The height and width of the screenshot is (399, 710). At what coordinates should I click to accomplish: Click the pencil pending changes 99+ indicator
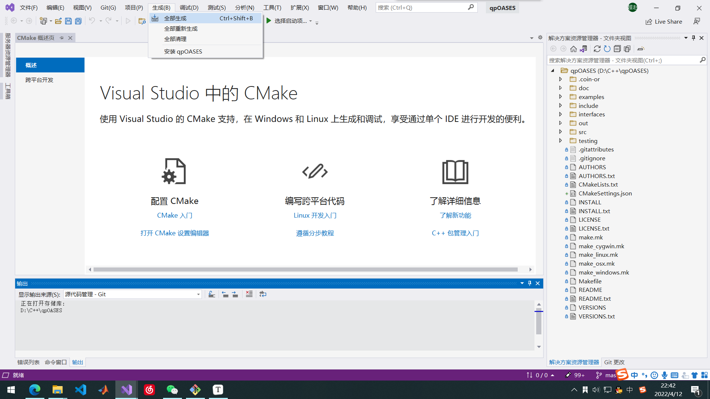[x=575, y=375]
